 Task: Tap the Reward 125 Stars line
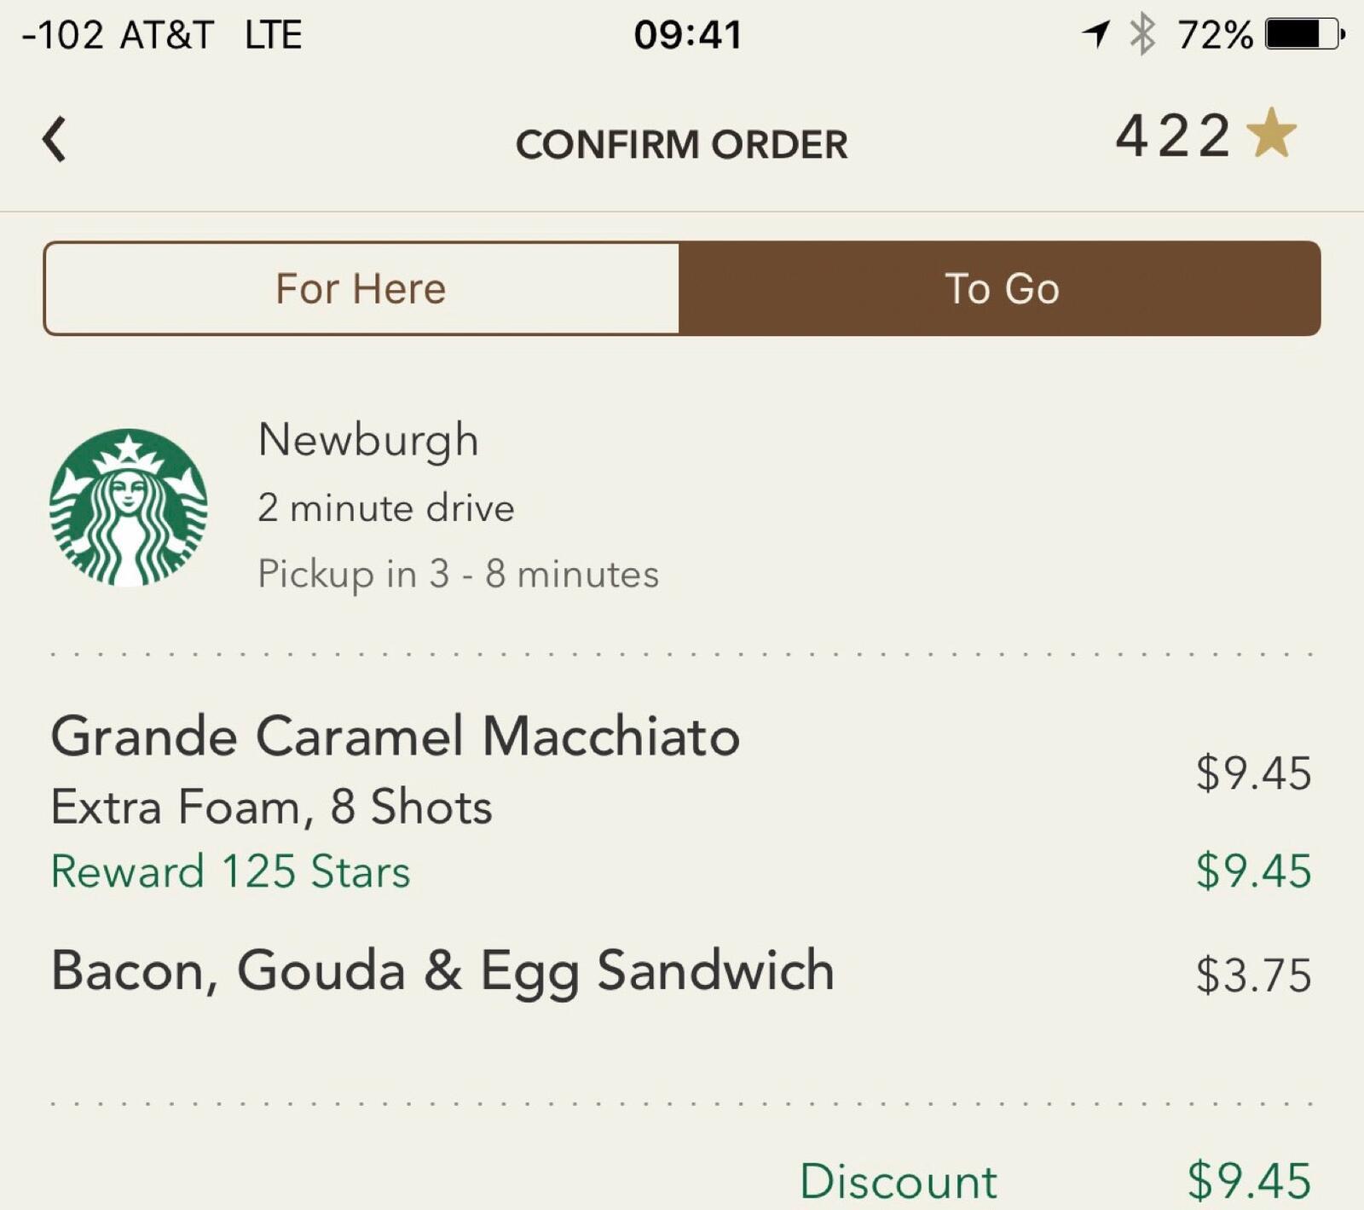tap(231, 871)
